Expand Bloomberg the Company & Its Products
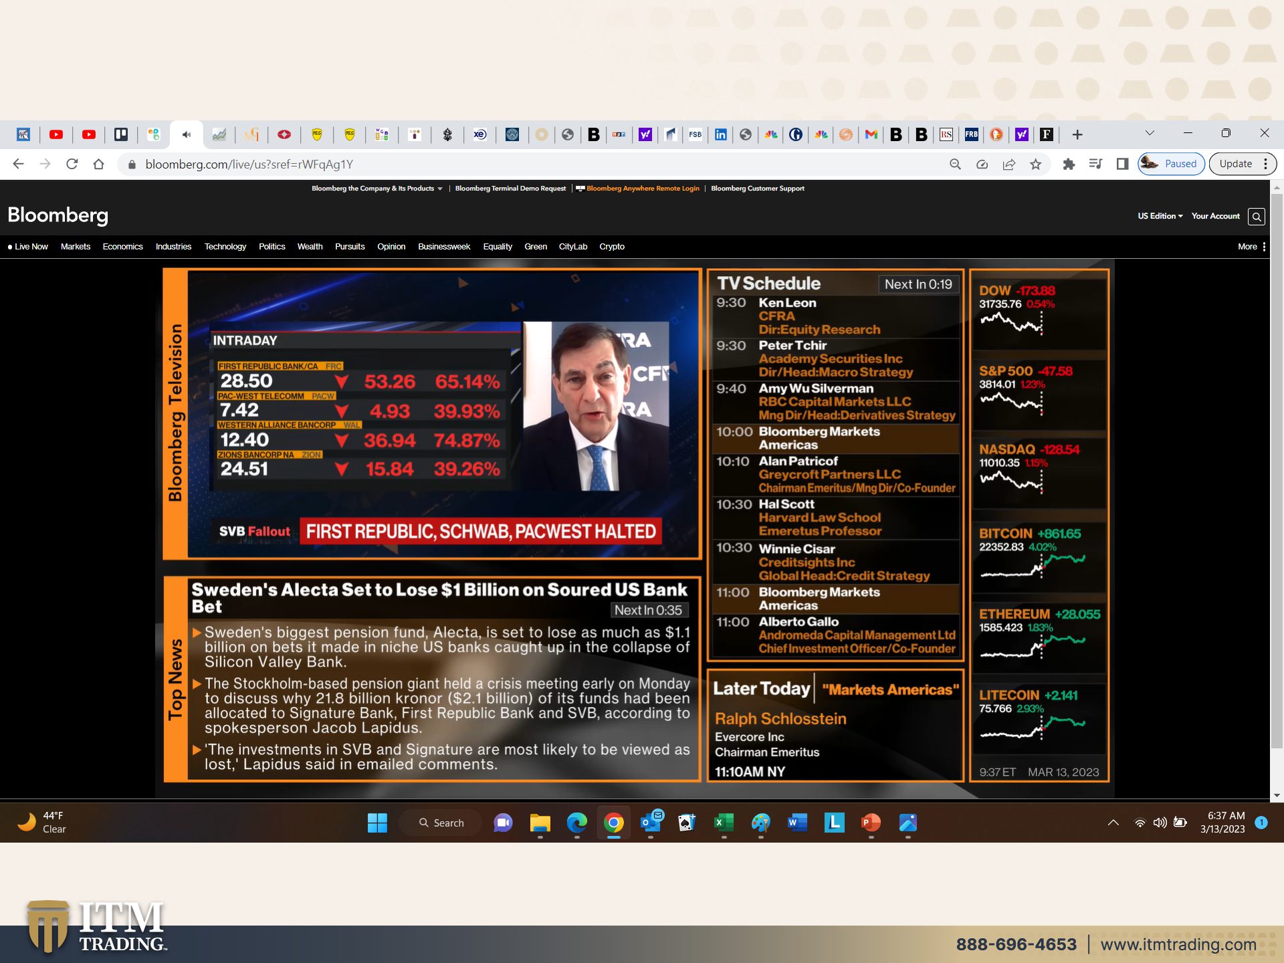The height and width of the screenshot is (963, 1284). 377,189
